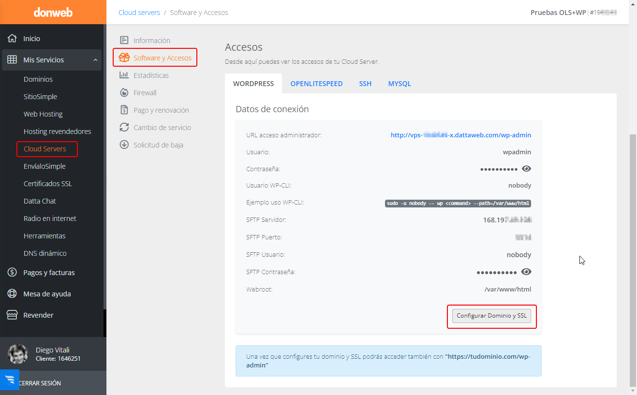Open the Datta Chat menu item
The image size is (637, 395).
pyautogui.click(x=40, y=201)
